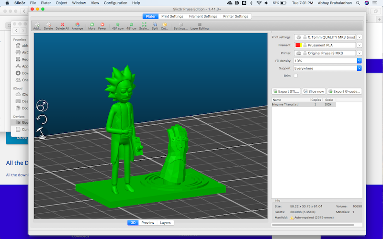
Task: Open the Printer selection dropdown
Action: pos(359,53)
